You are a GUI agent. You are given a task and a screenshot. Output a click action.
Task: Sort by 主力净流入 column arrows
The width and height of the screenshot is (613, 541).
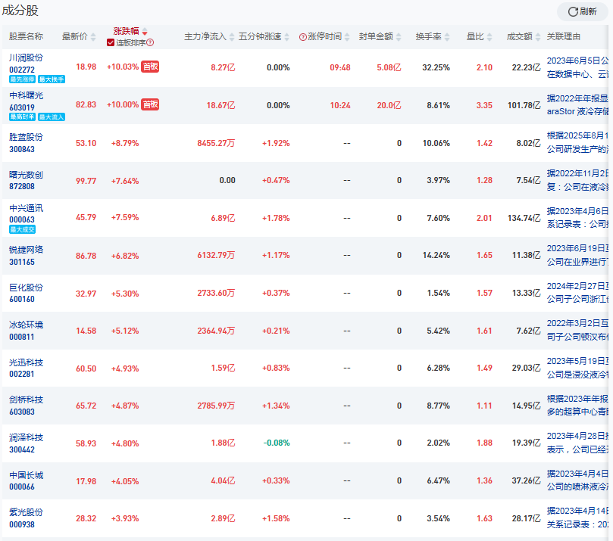(x=232, y=36)
